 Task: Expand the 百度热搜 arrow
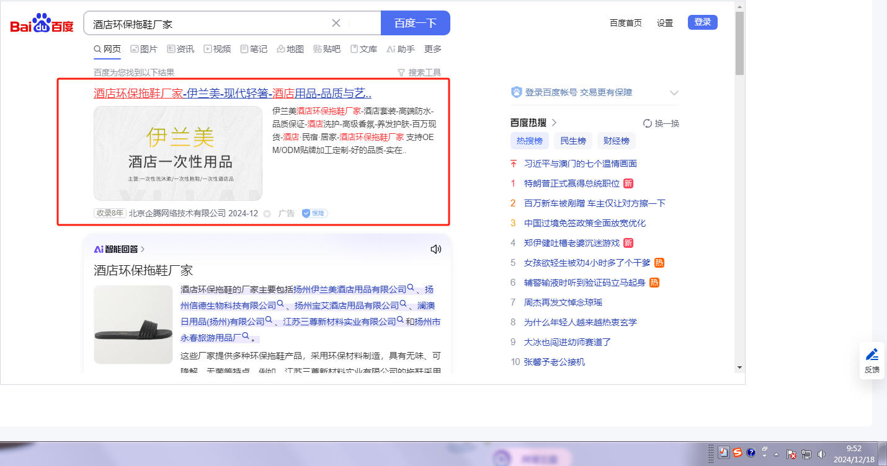[x=554, y=123]
